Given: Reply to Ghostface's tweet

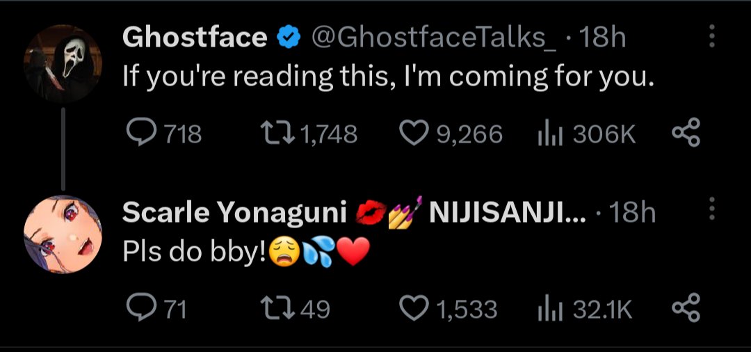Looking at the screenshot, I should coord(142,133).
